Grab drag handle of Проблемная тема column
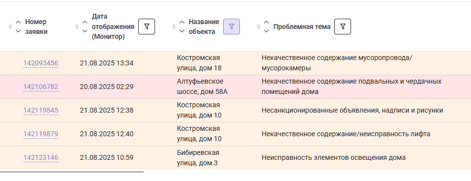 pos(258,27)
